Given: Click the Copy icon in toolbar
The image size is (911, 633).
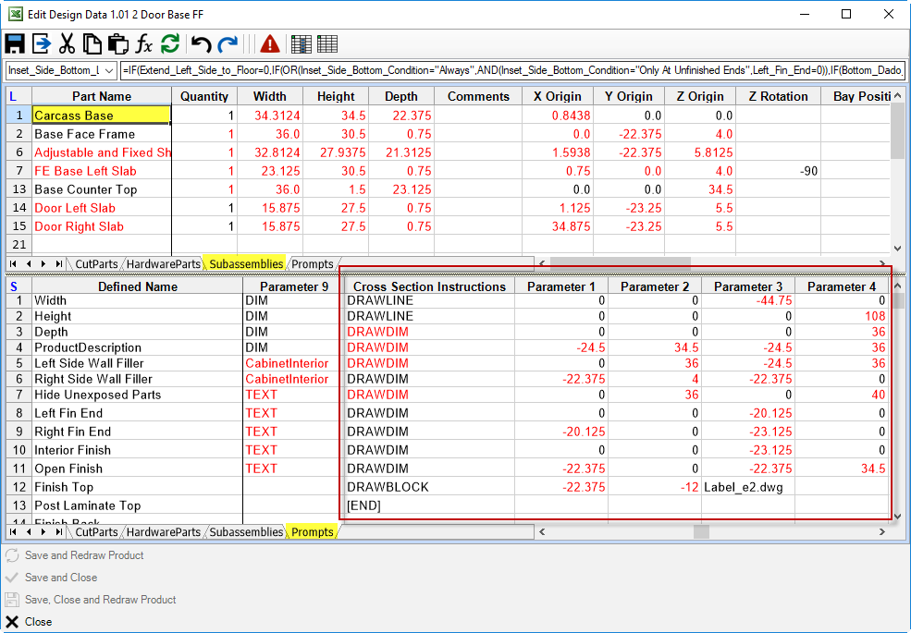Looking at the screenshot, I should pyautogui.click(x=92, y=44).
